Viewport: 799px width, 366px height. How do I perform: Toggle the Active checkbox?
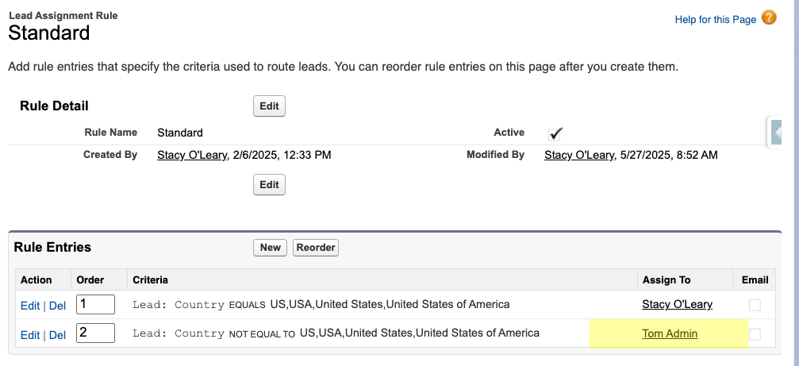(555, 133)
